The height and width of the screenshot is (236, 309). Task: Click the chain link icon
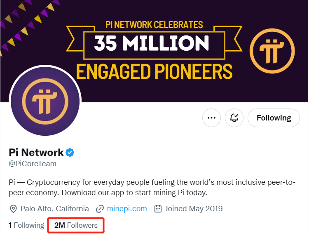(99, 209)
